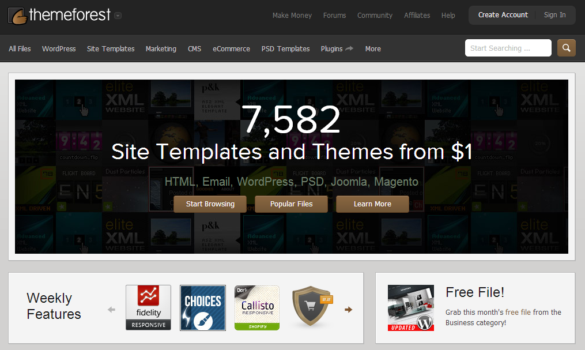Open the Affiliates link
The width and height of the screenshot is (585, 350).
417,16
